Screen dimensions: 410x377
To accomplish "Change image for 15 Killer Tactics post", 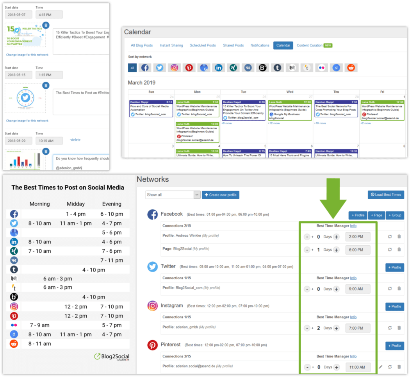I will point(27,55).
